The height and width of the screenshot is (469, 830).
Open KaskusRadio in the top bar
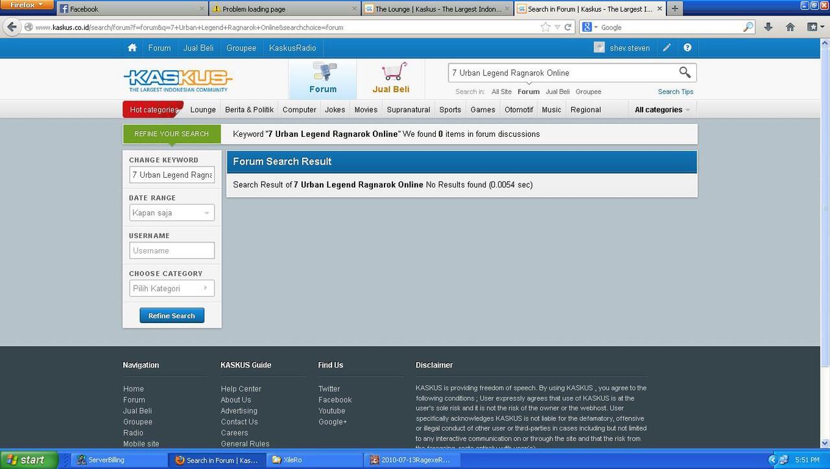click(292, 48)
